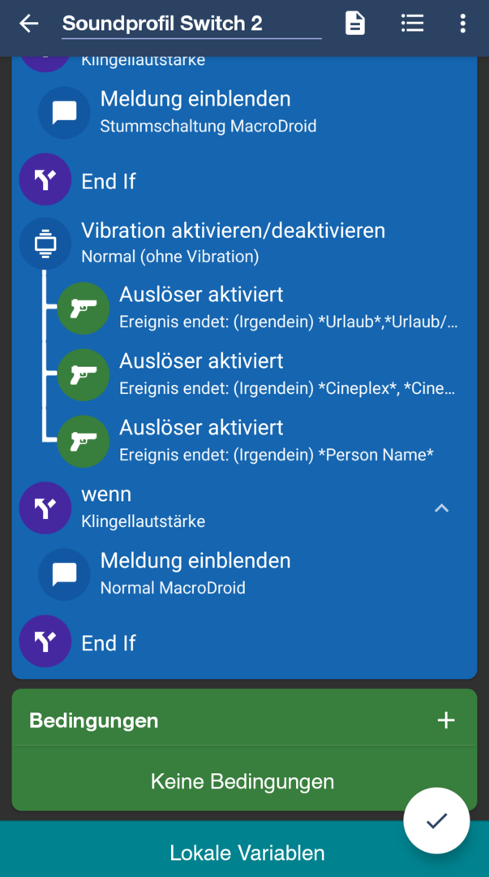Open the wenn Klingellautstärke condition action
Viewport: 489px width, 877px height.
[x=143, y=508]
